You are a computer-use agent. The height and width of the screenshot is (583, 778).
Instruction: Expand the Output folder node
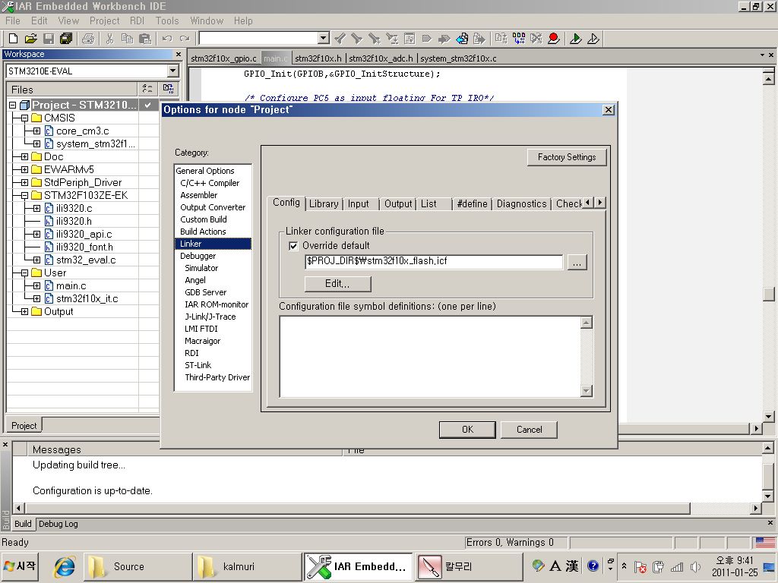coord(24,311)
